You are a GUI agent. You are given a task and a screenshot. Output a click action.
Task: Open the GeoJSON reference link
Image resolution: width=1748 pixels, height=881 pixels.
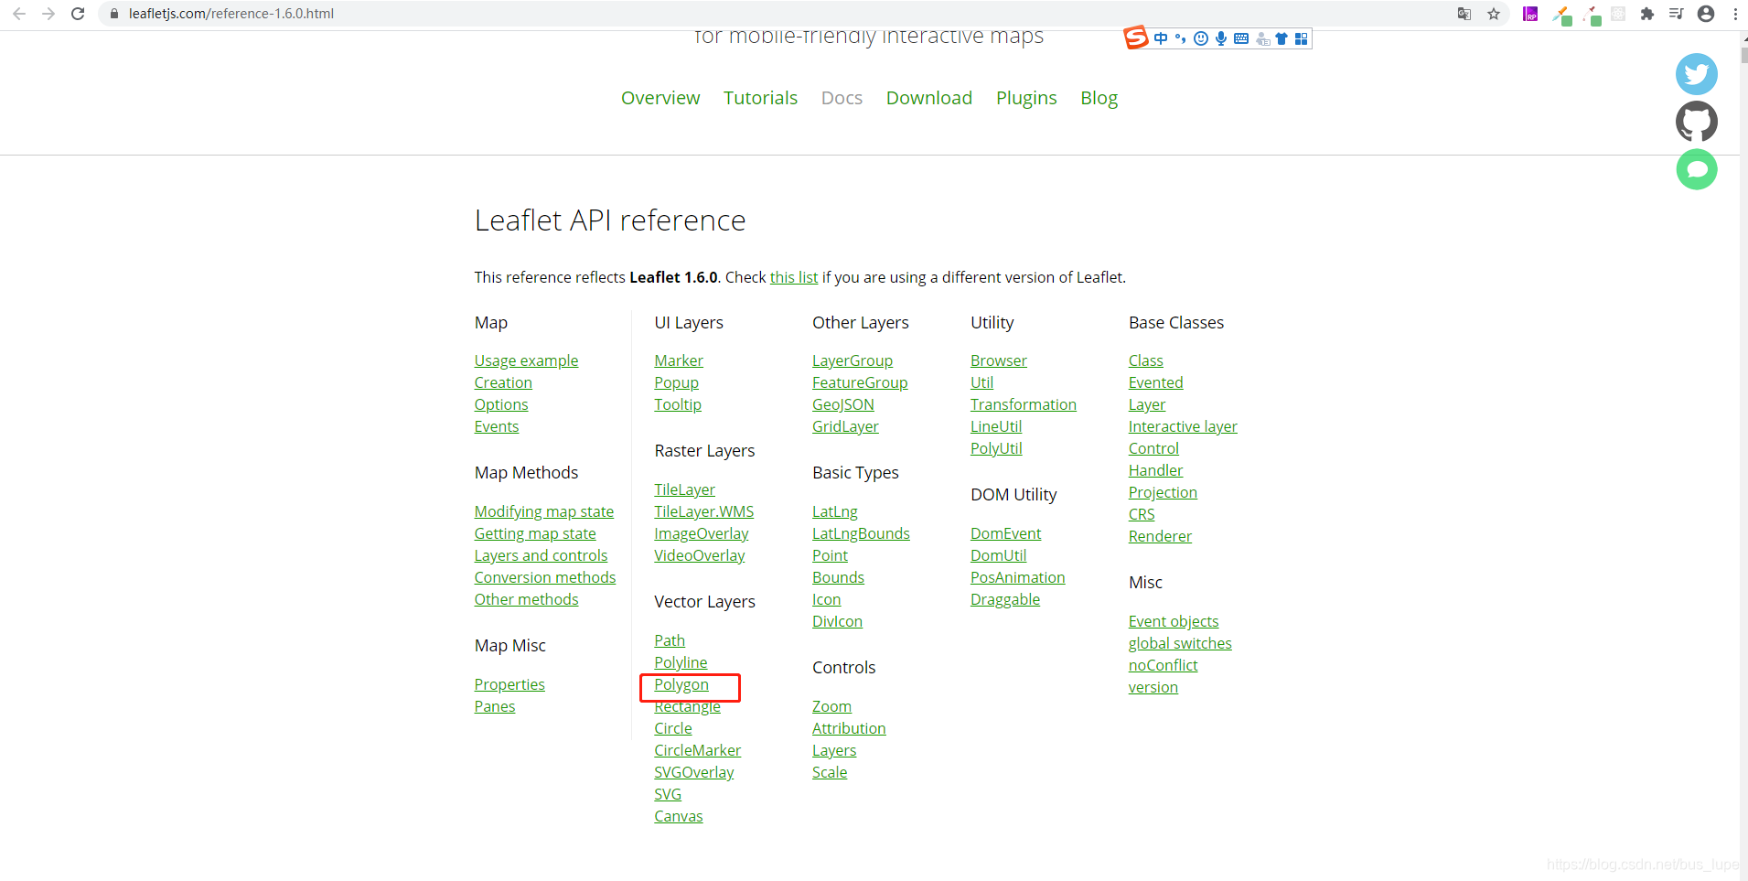(x=843, y=404)
